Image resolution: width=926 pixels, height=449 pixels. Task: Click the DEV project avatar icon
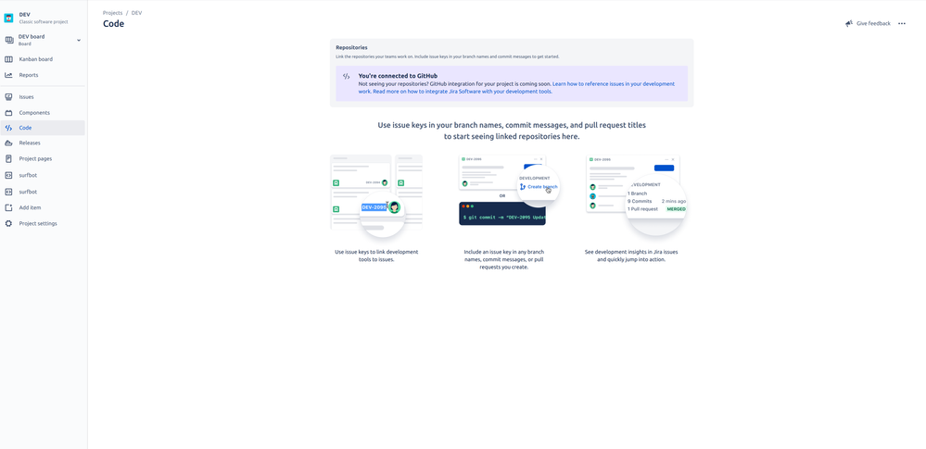pyautogui.click(x=8, y=18)
